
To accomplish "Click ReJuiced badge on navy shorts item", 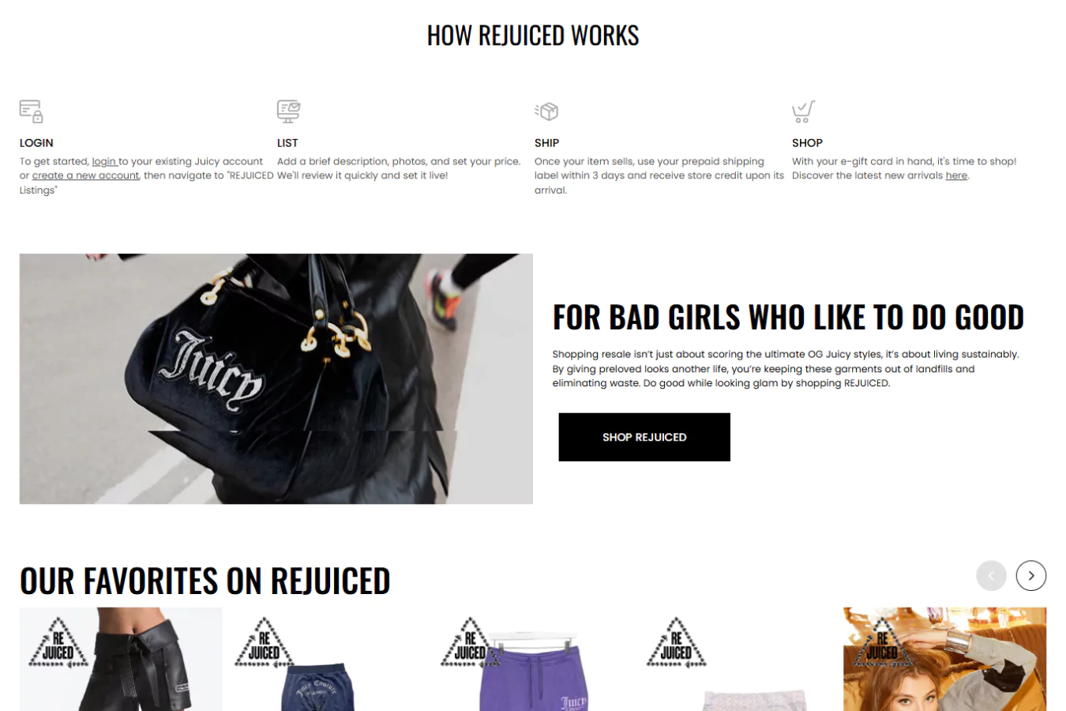I will point(265,643).
